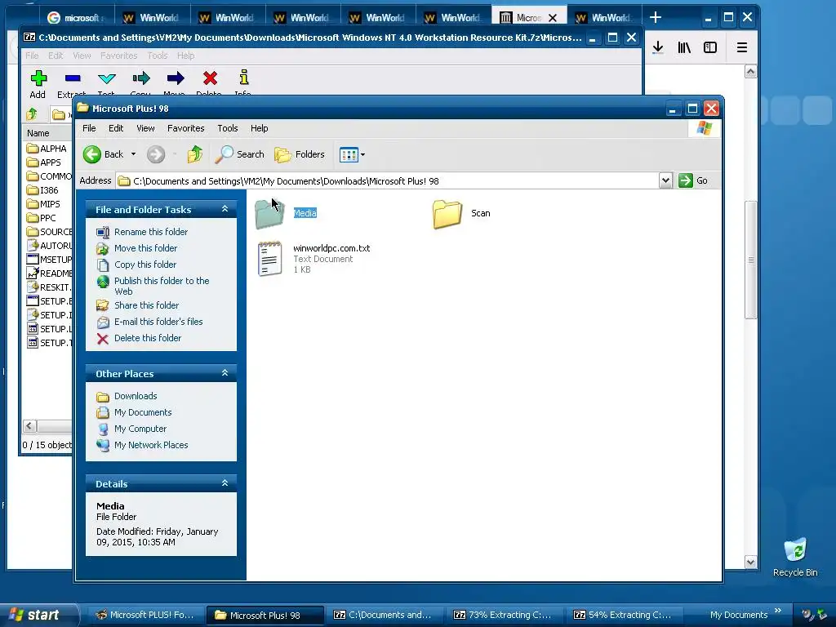Switch to Microsoft PLUS! Fo... taskbar item
This screenshot has width=836, height=627.
point(145,615)
